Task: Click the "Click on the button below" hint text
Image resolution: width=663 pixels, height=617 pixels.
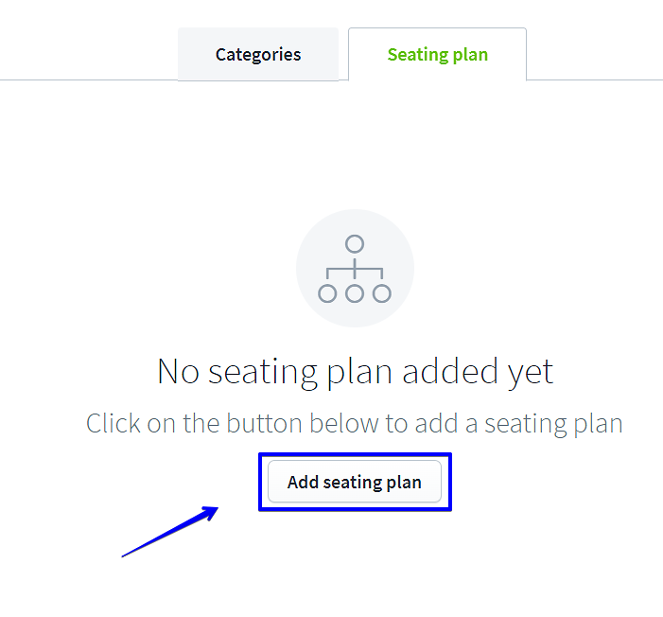Action: tap(355, 422)
